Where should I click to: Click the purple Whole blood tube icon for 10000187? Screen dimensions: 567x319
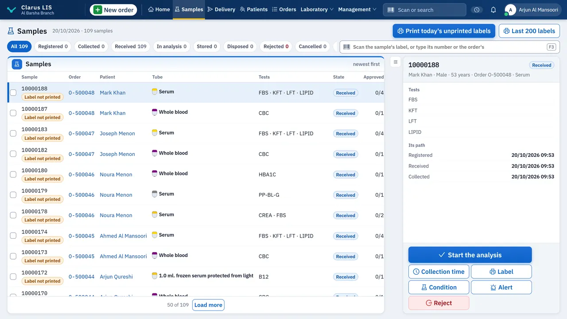(x=155, y=112)
